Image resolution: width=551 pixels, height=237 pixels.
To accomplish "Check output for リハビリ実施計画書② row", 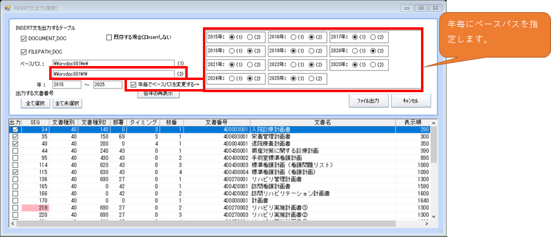I will click(15, 215).
